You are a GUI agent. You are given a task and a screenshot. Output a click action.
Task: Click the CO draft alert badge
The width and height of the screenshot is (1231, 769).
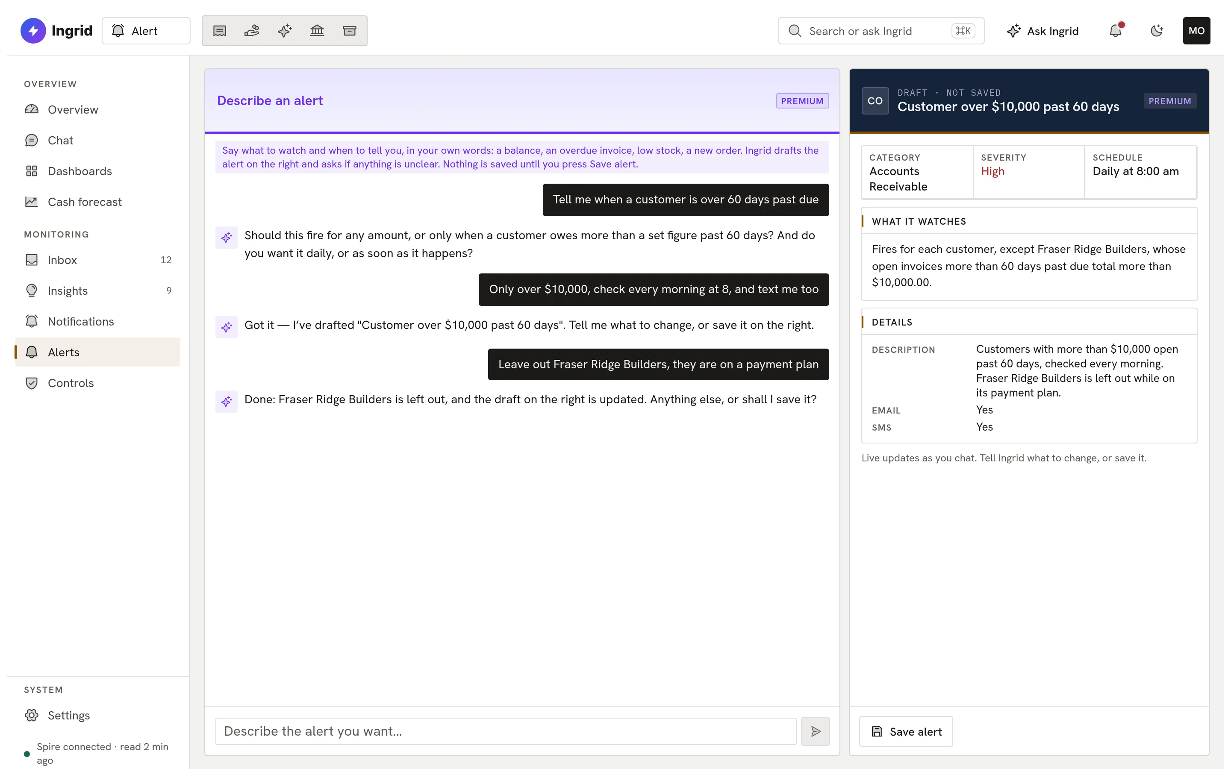[875, 101]
